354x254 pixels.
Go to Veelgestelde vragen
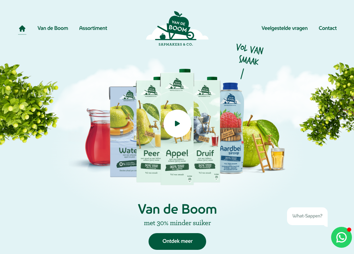pos(285,28)
